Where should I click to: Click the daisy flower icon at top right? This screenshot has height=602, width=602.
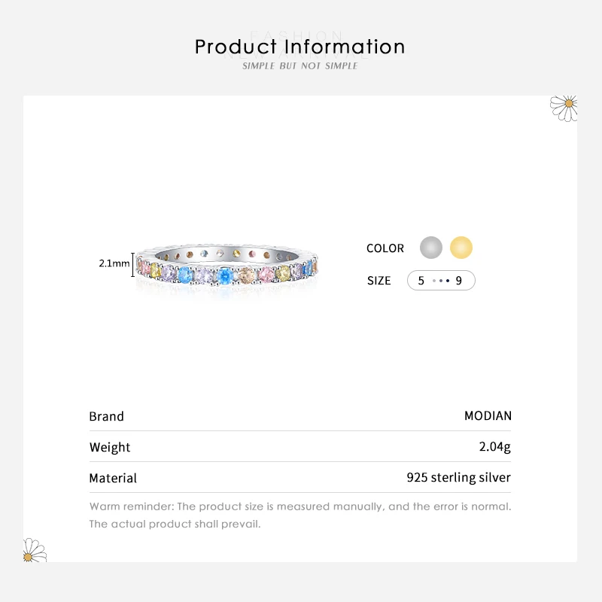pos(564,107)
